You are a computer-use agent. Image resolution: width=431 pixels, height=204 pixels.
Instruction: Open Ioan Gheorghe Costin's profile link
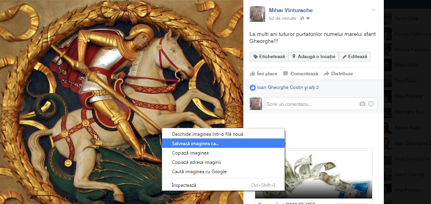click(x=279, y=87)
